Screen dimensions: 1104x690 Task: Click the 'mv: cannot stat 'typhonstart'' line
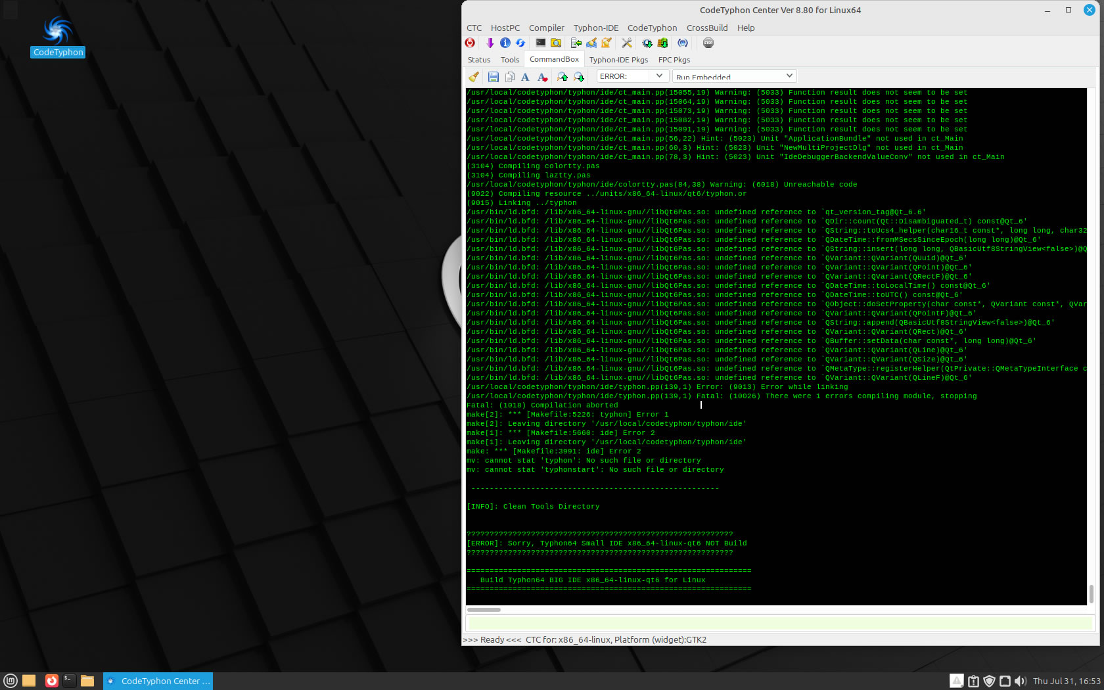tap(595, 470)
